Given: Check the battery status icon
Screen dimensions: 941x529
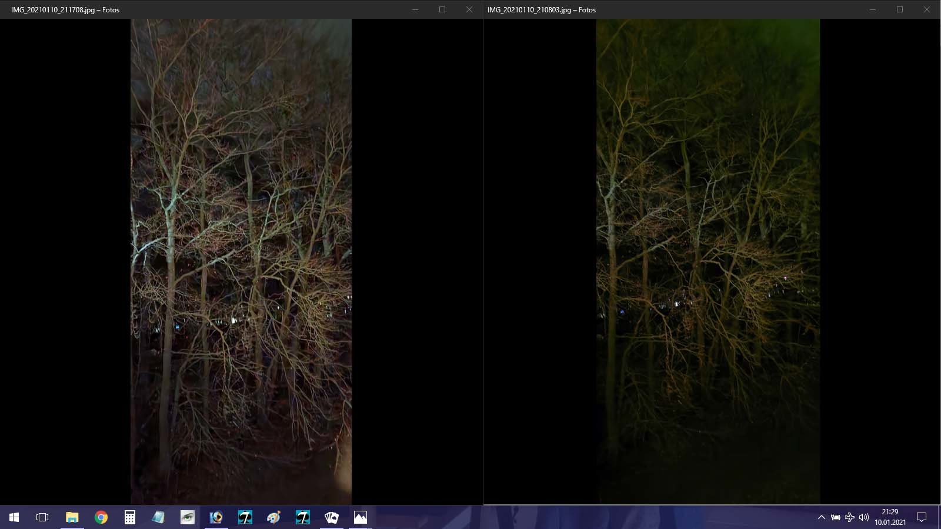Looking at the screenshot, I should [835, 517].
